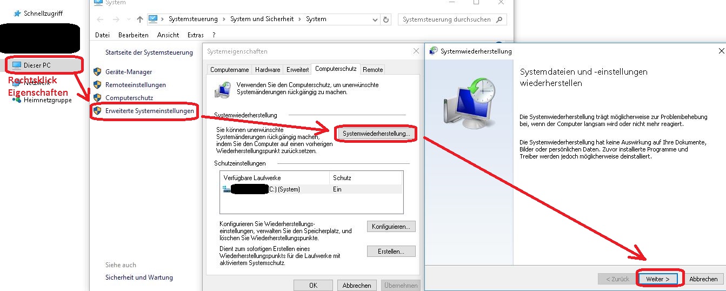Close the Systemwiederherstellung window
726x291 pixels.
point(722,51)
